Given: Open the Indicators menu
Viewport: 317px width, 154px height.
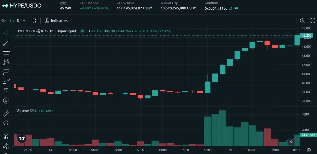Looking at the screenshot, I should point(56,21).
